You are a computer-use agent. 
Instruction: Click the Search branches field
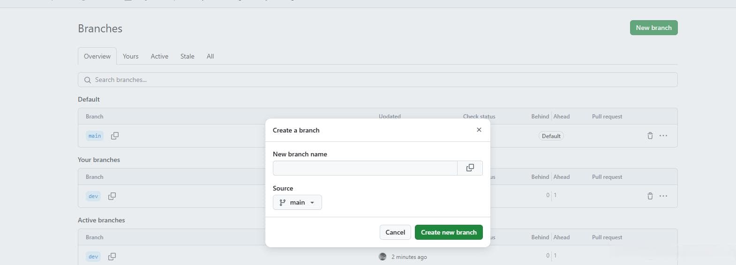click(377, 80)
